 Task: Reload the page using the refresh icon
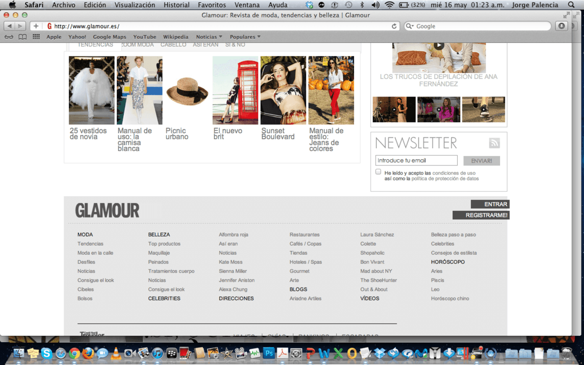[x=394, y=27]
